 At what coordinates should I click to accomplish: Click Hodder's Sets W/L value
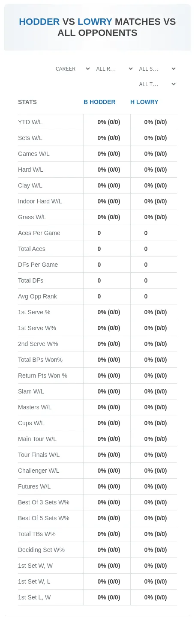coord(109,138)
